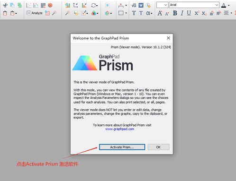
Task: Click the blue page layout icon
Action: 108,5
